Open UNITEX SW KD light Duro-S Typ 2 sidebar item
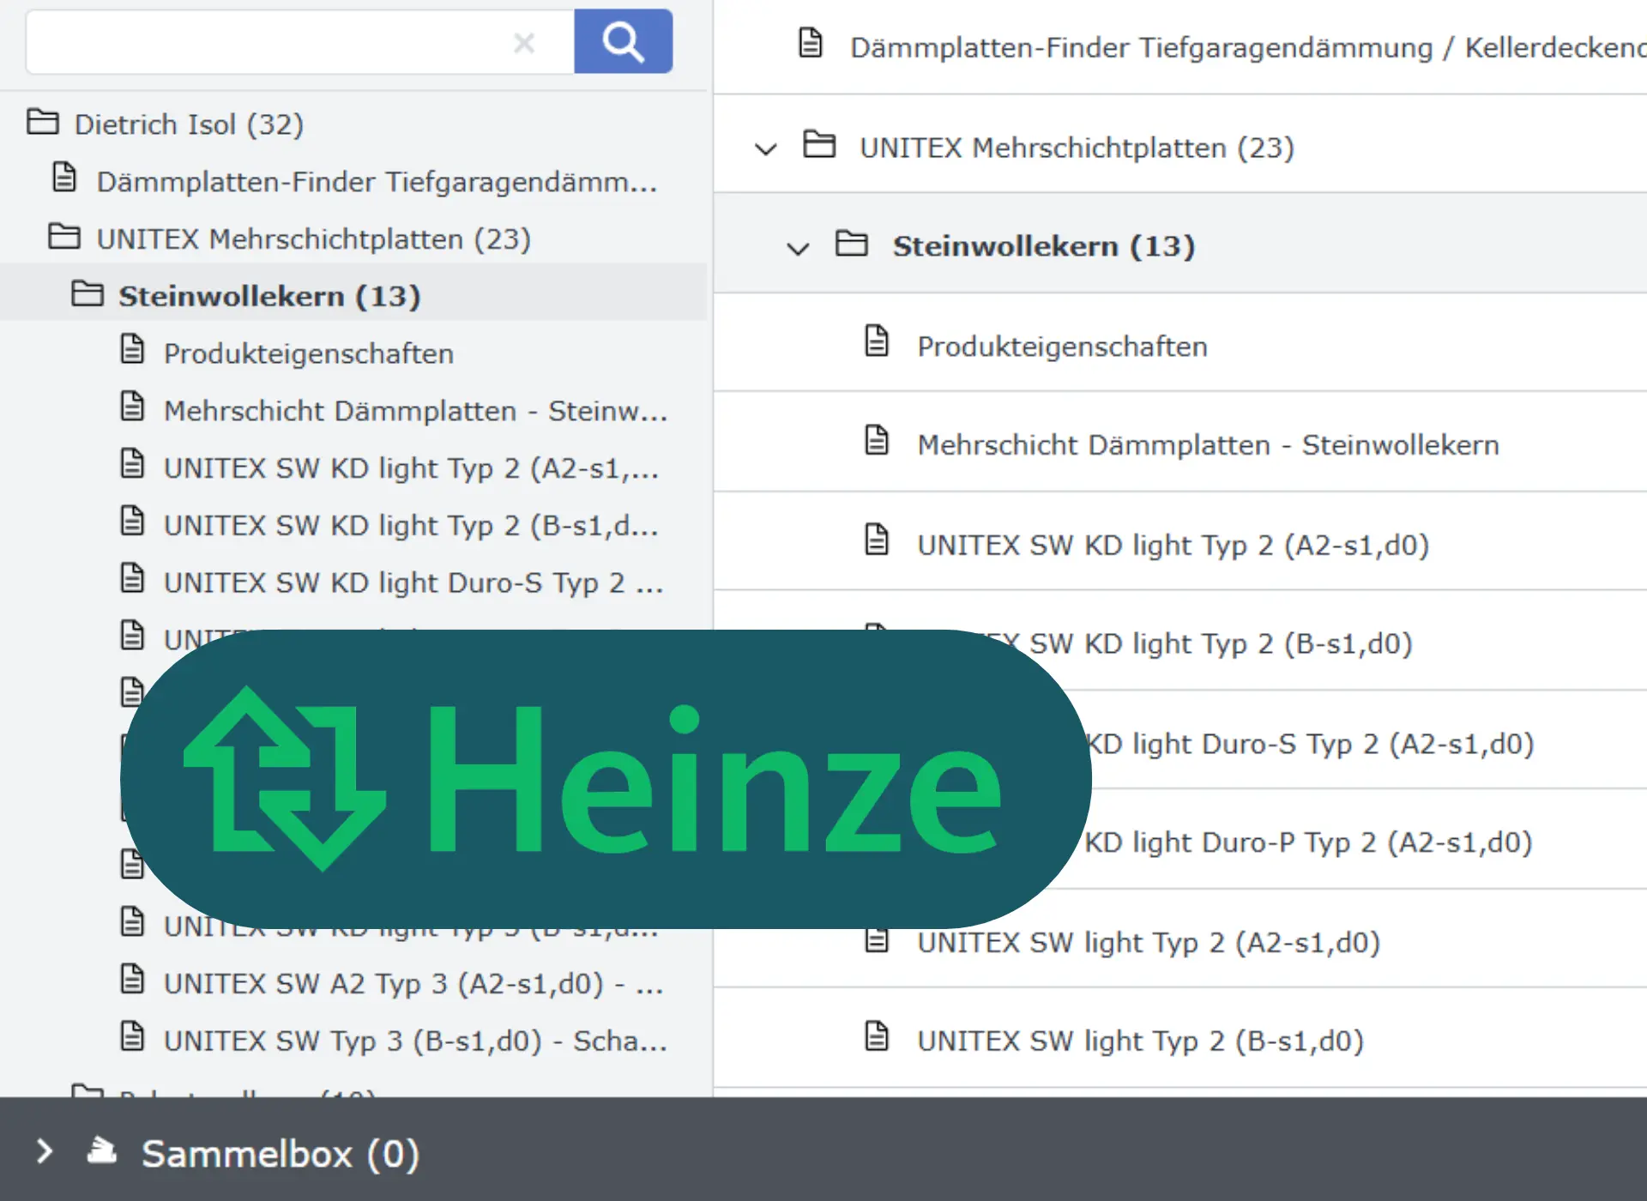1647x1201 pixels. coord(413,582)
